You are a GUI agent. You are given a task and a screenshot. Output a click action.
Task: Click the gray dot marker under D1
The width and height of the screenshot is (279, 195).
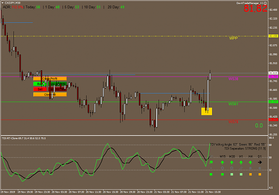[x=260, y=168]
